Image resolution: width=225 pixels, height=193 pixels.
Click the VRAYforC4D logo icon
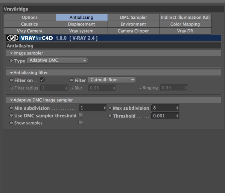[13, 38]
